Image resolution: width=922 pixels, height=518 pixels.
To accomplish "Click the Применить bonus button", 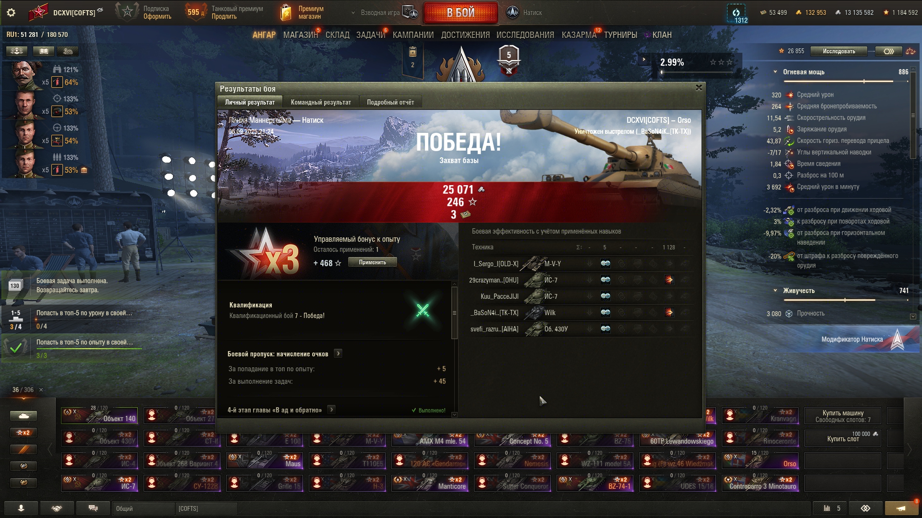I will tap(372, 262).
